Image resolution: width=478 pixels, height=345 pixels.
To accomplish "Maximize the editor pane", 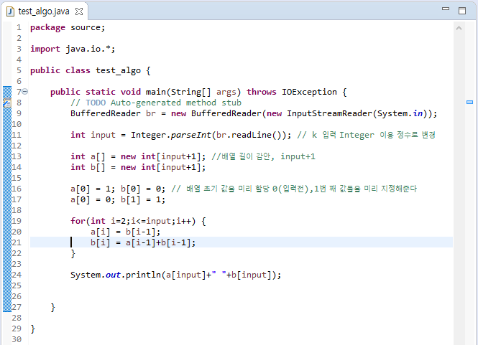I will pos(462,11).
